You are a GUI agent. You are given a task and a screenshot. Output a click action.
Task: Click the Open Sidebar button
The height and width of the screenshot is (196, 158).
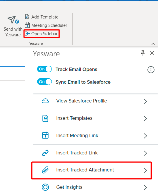pos(42,34)
